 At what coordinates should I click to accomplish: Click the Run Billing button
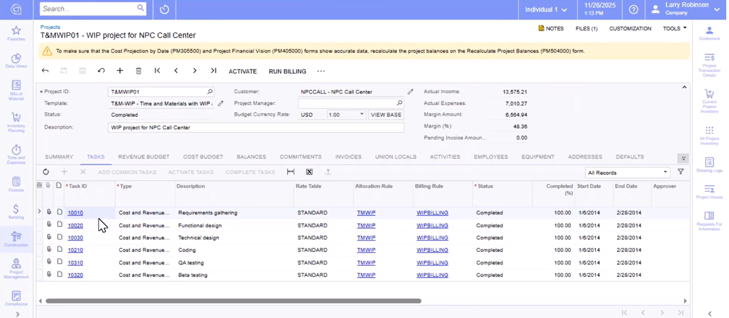coord(287,71)
